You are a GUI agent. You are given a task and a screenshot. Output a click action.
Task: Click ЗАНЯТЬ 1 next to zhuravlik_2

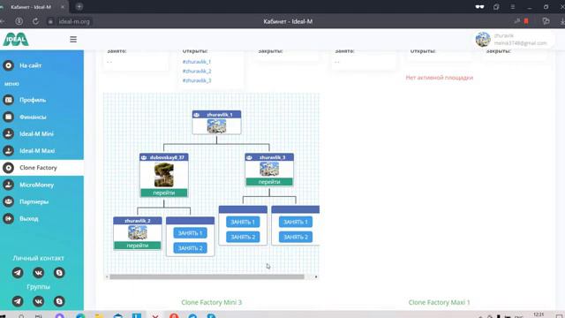(x=191, y=233)
